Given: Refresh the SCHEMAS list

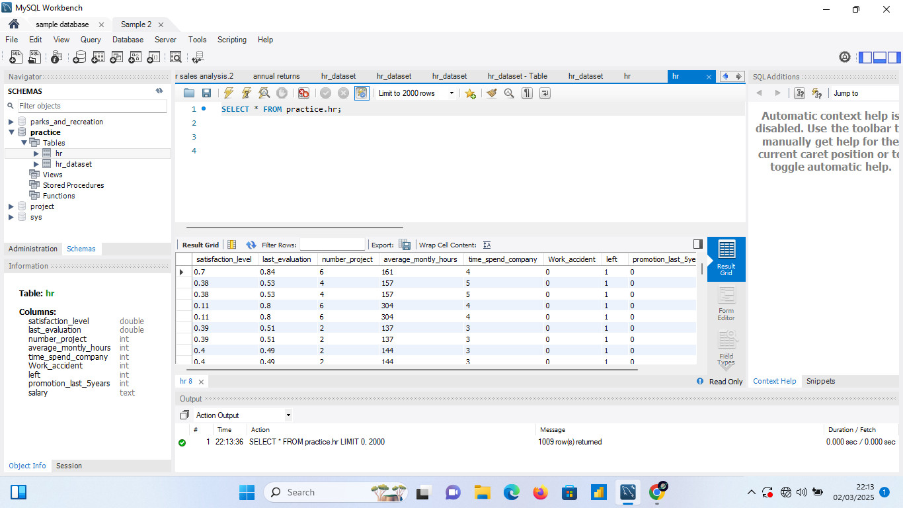Looking at the screenshot, I should [x=159, y=91].
